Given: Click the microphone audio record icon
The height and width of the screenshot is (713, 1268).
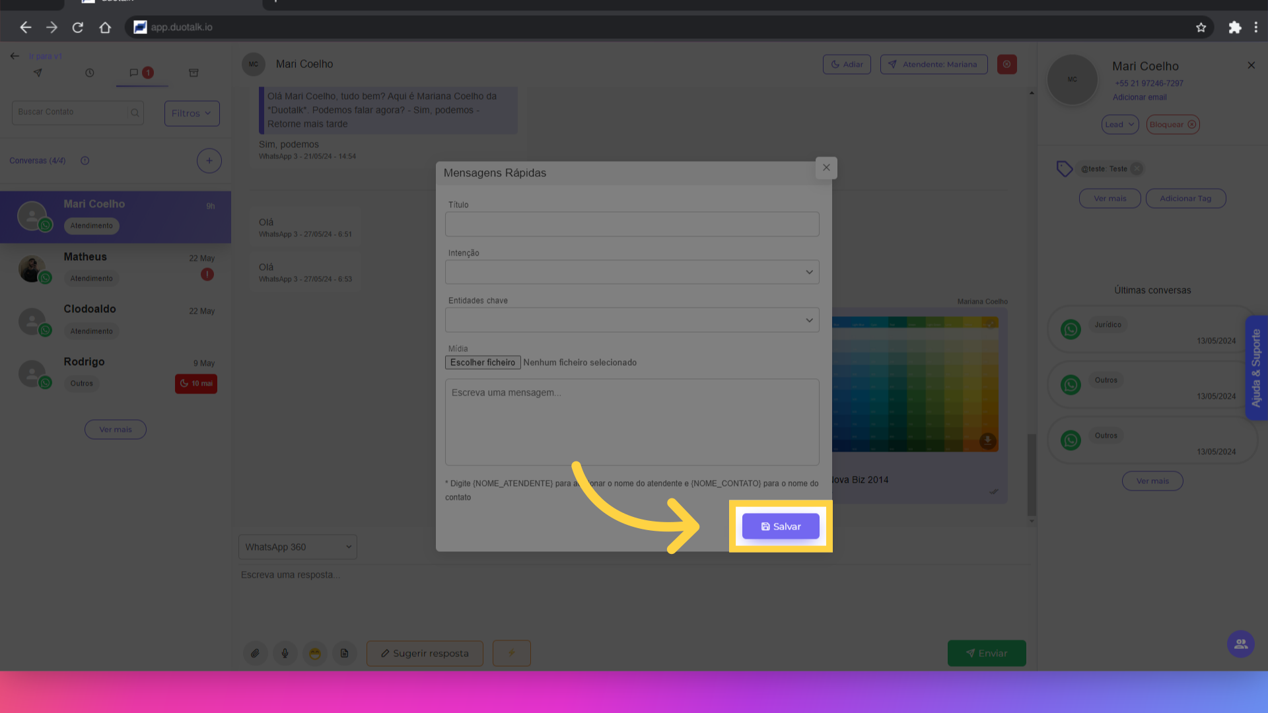Looking at the screenshot, I should (285, 653).
